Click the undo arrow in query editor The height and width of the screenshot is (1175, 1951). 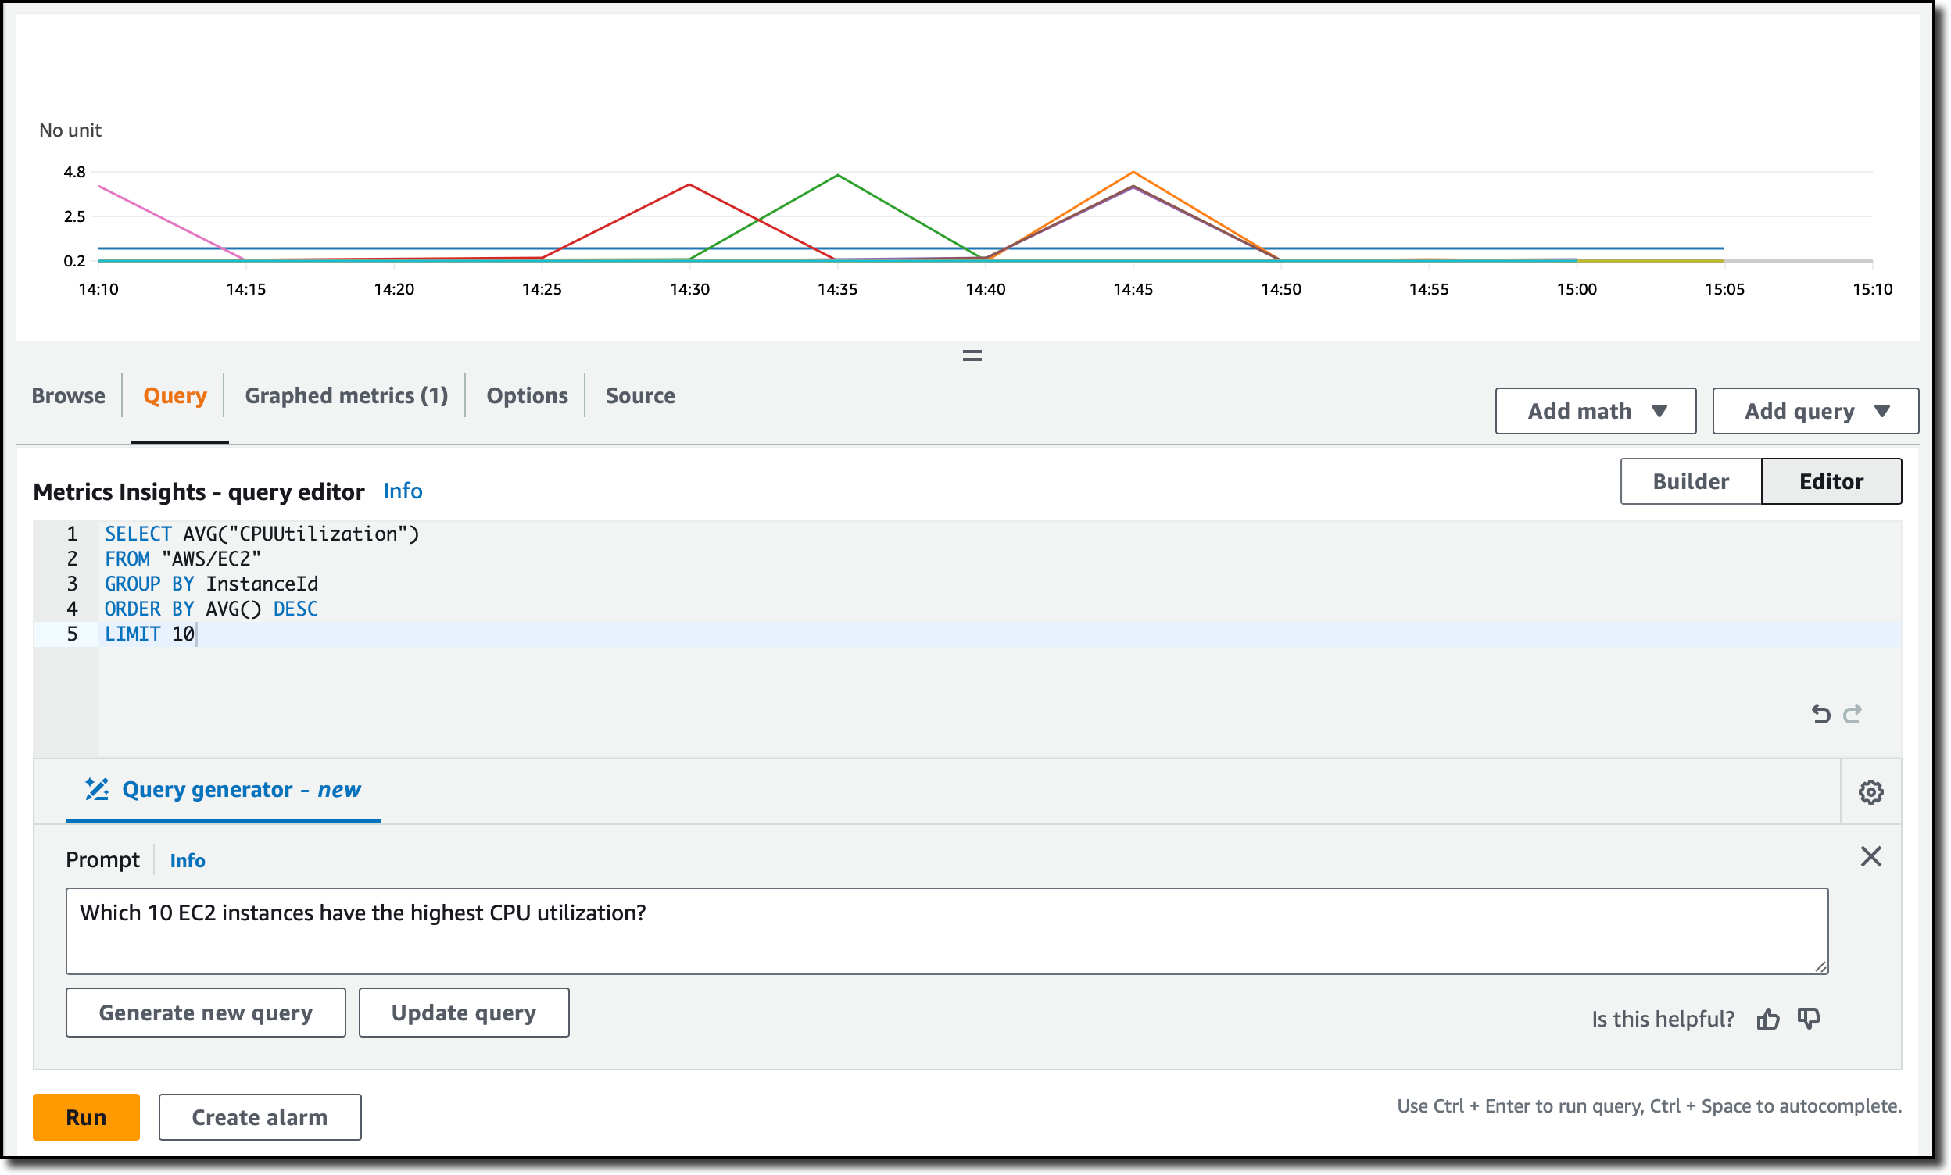[x=1820, y=714]
